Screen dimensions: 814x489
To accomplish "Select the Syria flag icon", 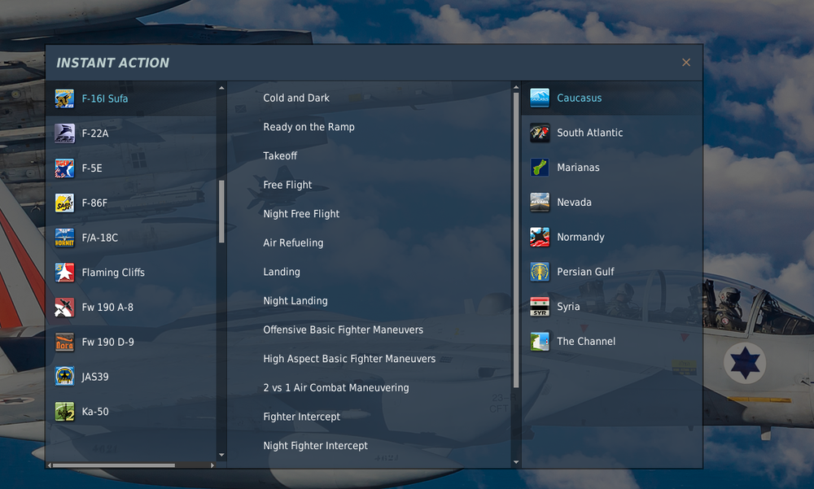I will (x=540, y=307).
